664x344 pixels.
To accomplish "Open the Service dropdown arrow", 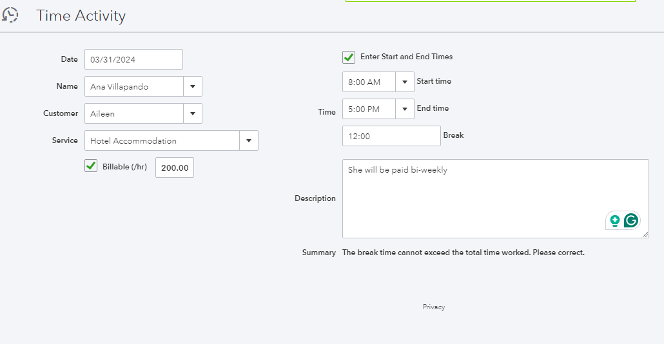I will tap(249, 140).
